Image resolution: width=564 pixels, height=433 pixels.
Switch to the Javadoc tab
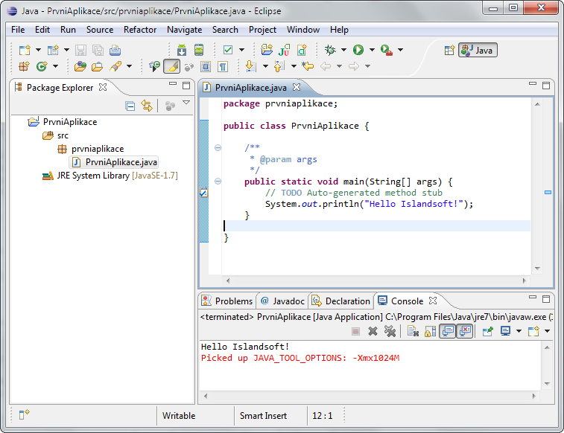pos(282,301)
